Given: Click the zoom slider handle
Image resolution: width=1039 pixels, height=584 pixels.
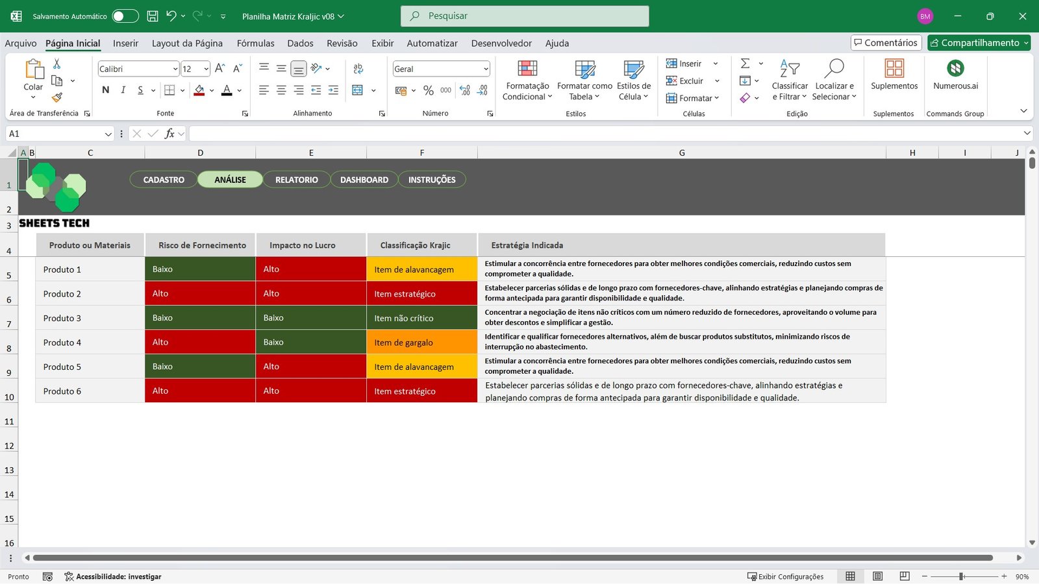Looking at the screenshot, I should (x=962, y=576).
